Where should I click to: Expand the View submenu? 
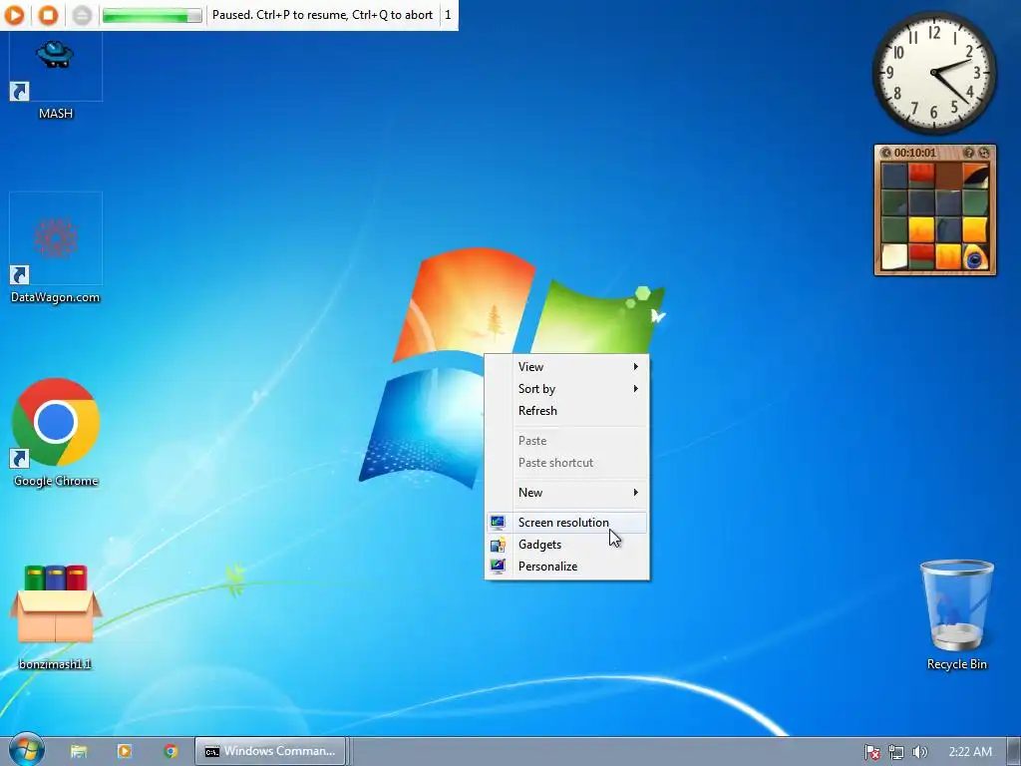pyautogui.click(x=567, y=367)
